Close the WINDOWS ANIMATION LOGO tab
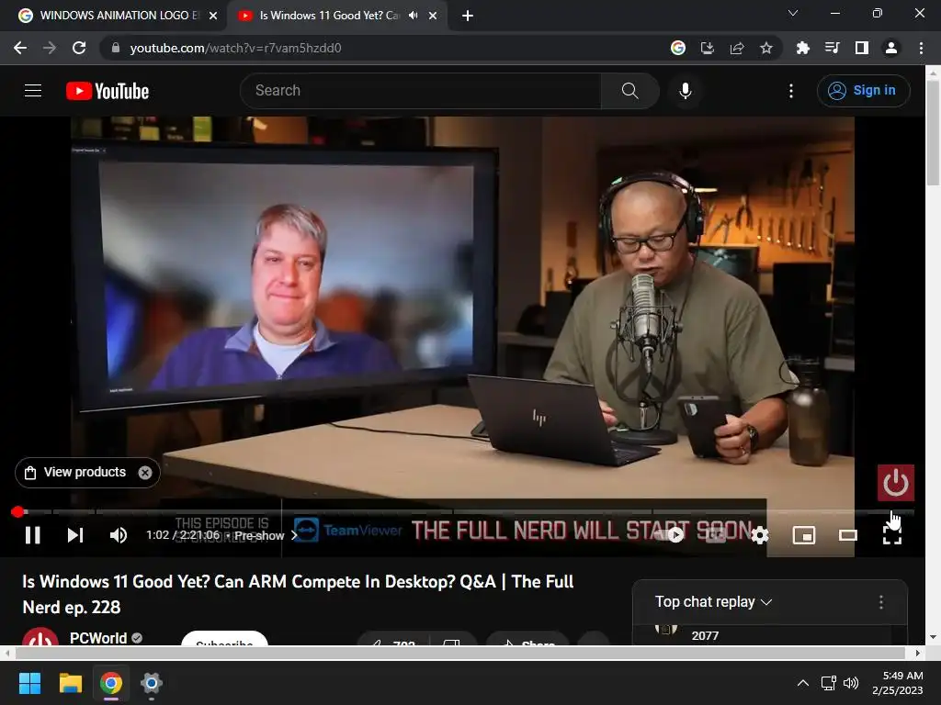The image size is (941, 705). pyautogui.click(x=213, y=16)
